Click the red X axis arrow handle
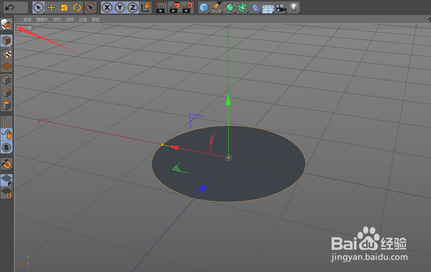431x272 pixels. [175, 147]
